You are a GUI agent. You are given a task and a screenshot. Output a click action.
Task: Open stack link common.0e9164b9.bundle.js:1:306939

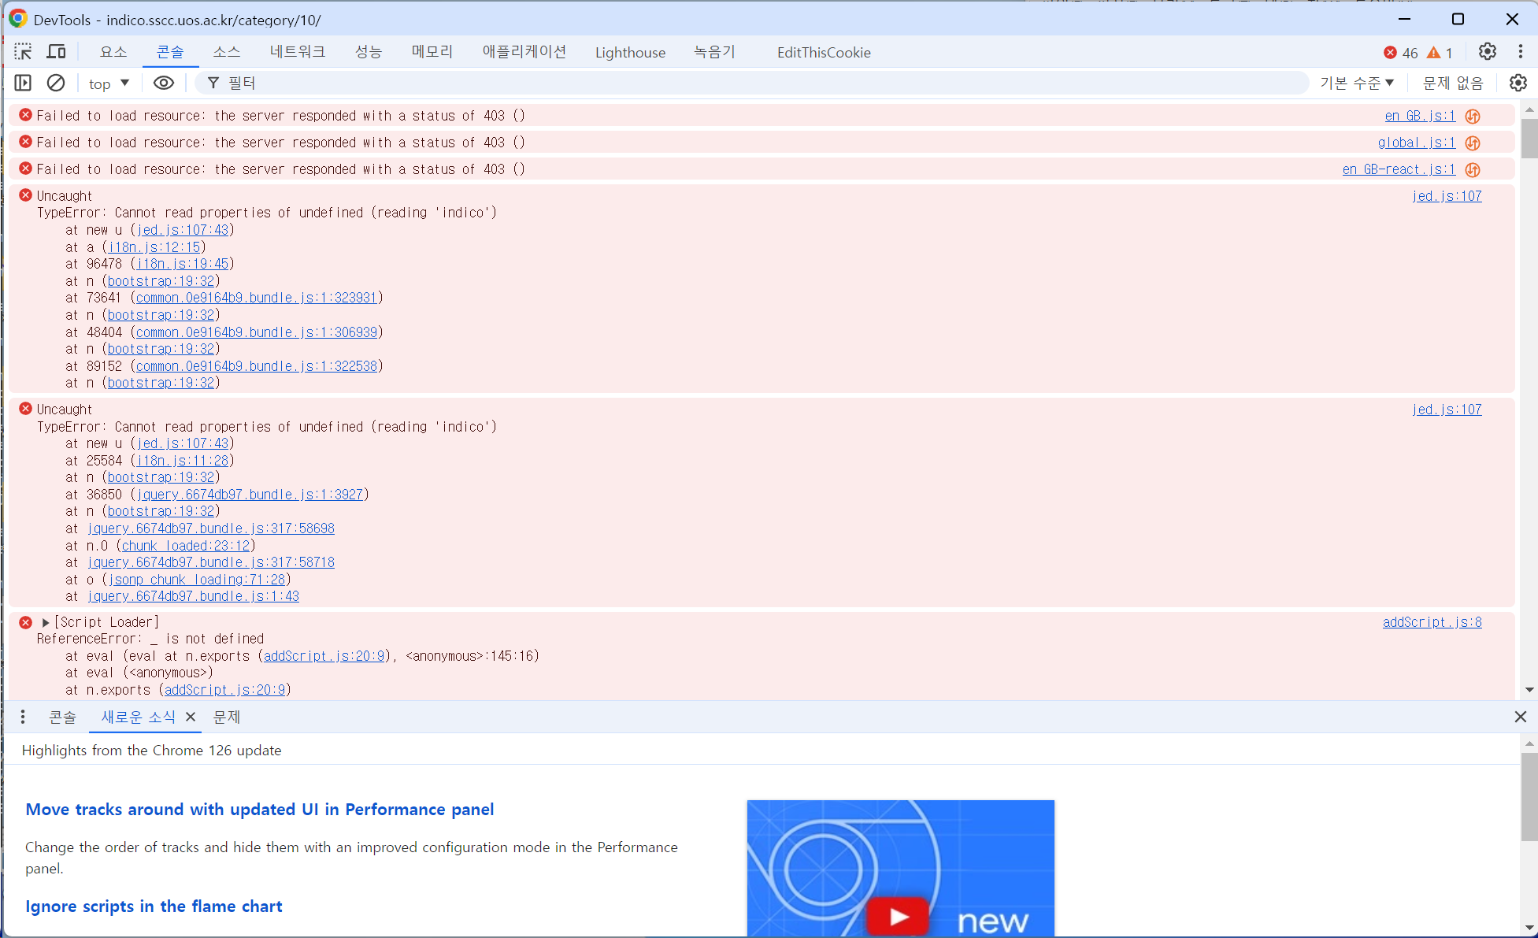click(256, 332)
